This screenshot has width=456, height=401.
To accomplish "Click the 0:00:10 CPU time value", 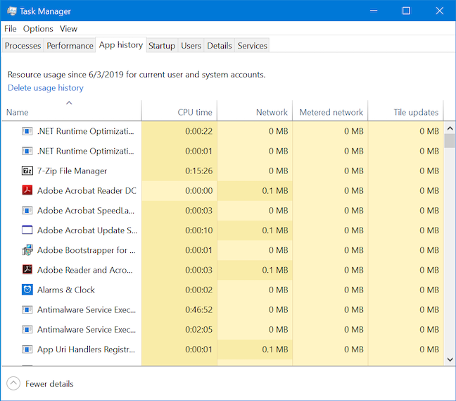I will click(x=199, y=230).
